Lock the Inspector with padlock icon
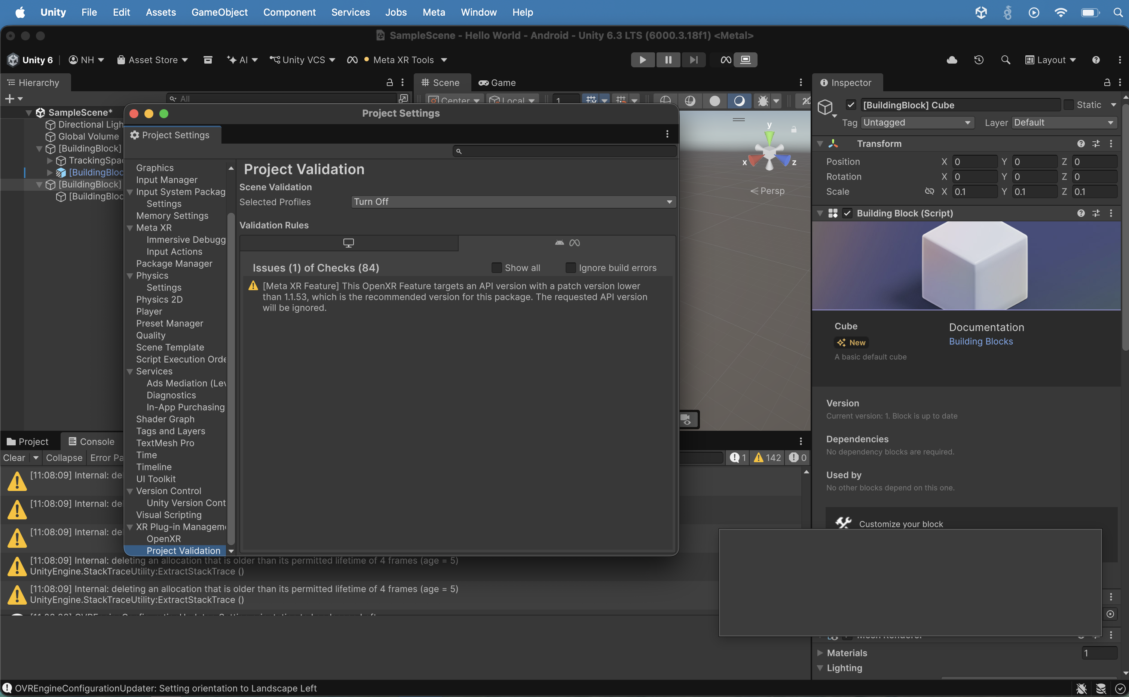 coord(1107,83)
